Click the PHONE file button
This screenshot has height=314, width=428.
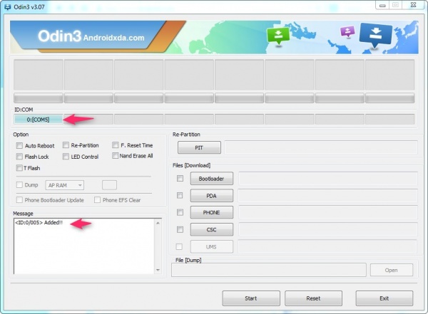coord(212,212)
